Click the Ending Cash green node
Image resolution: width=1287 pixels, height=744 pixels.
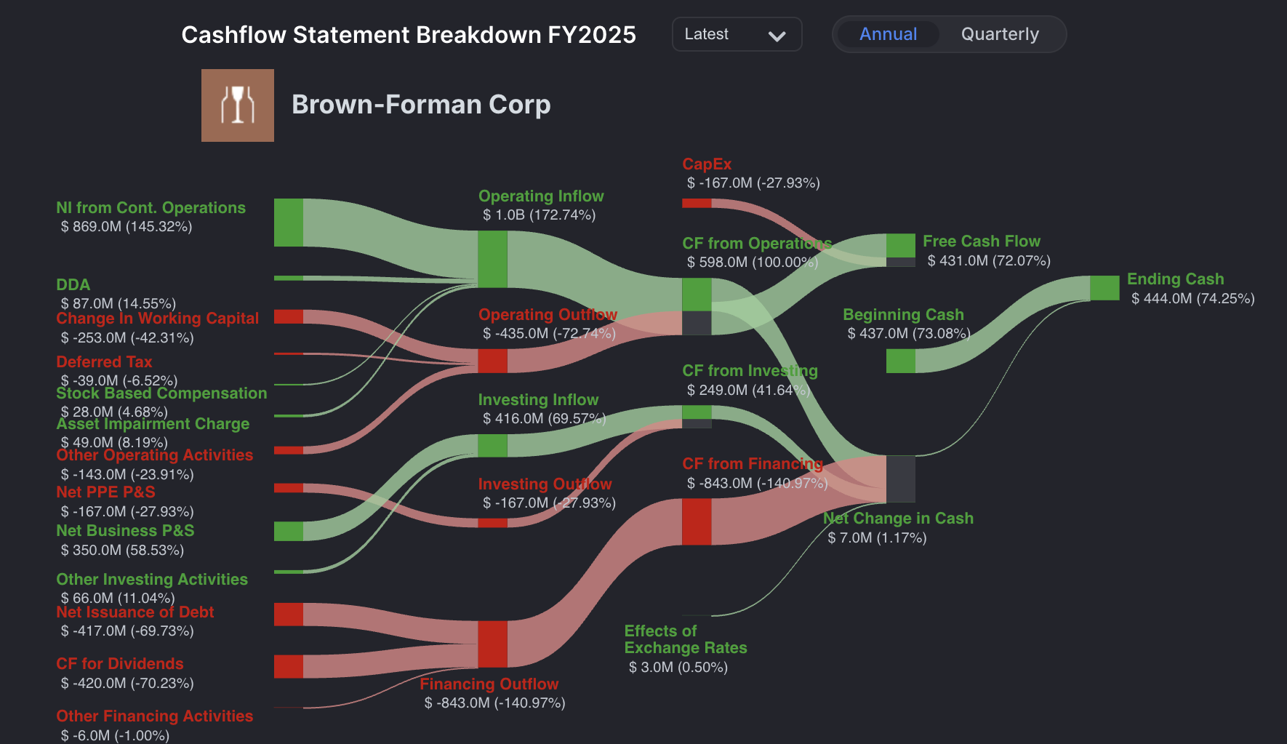click(1104, 288)
